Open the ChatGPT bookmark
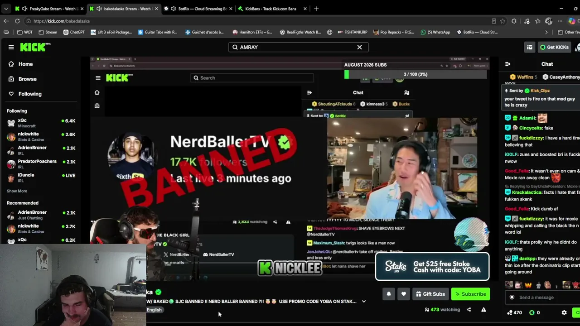The width and height of the screenshot is (580, 326). 74,32
